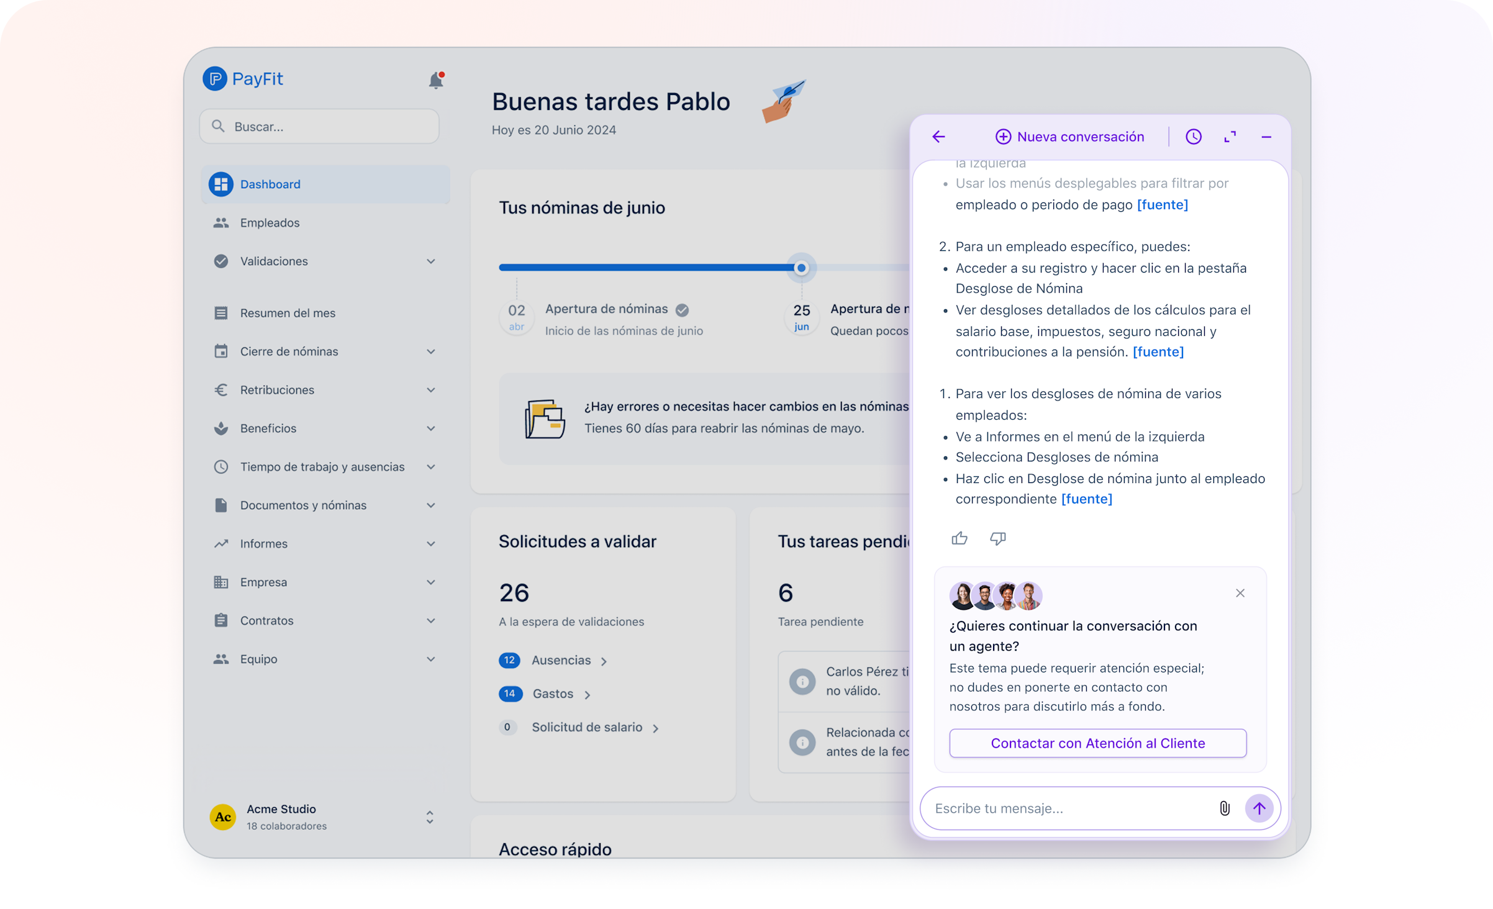This screenshot has height=909, width=1493.
Task: Expand the Empresa chevron
Action: pyautogui.click(x=431, y=582)
